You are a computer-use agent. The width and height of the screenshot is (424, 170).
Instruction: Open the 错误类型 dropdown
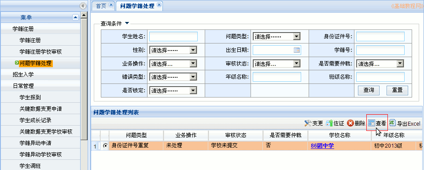click(x=173, y=77)
